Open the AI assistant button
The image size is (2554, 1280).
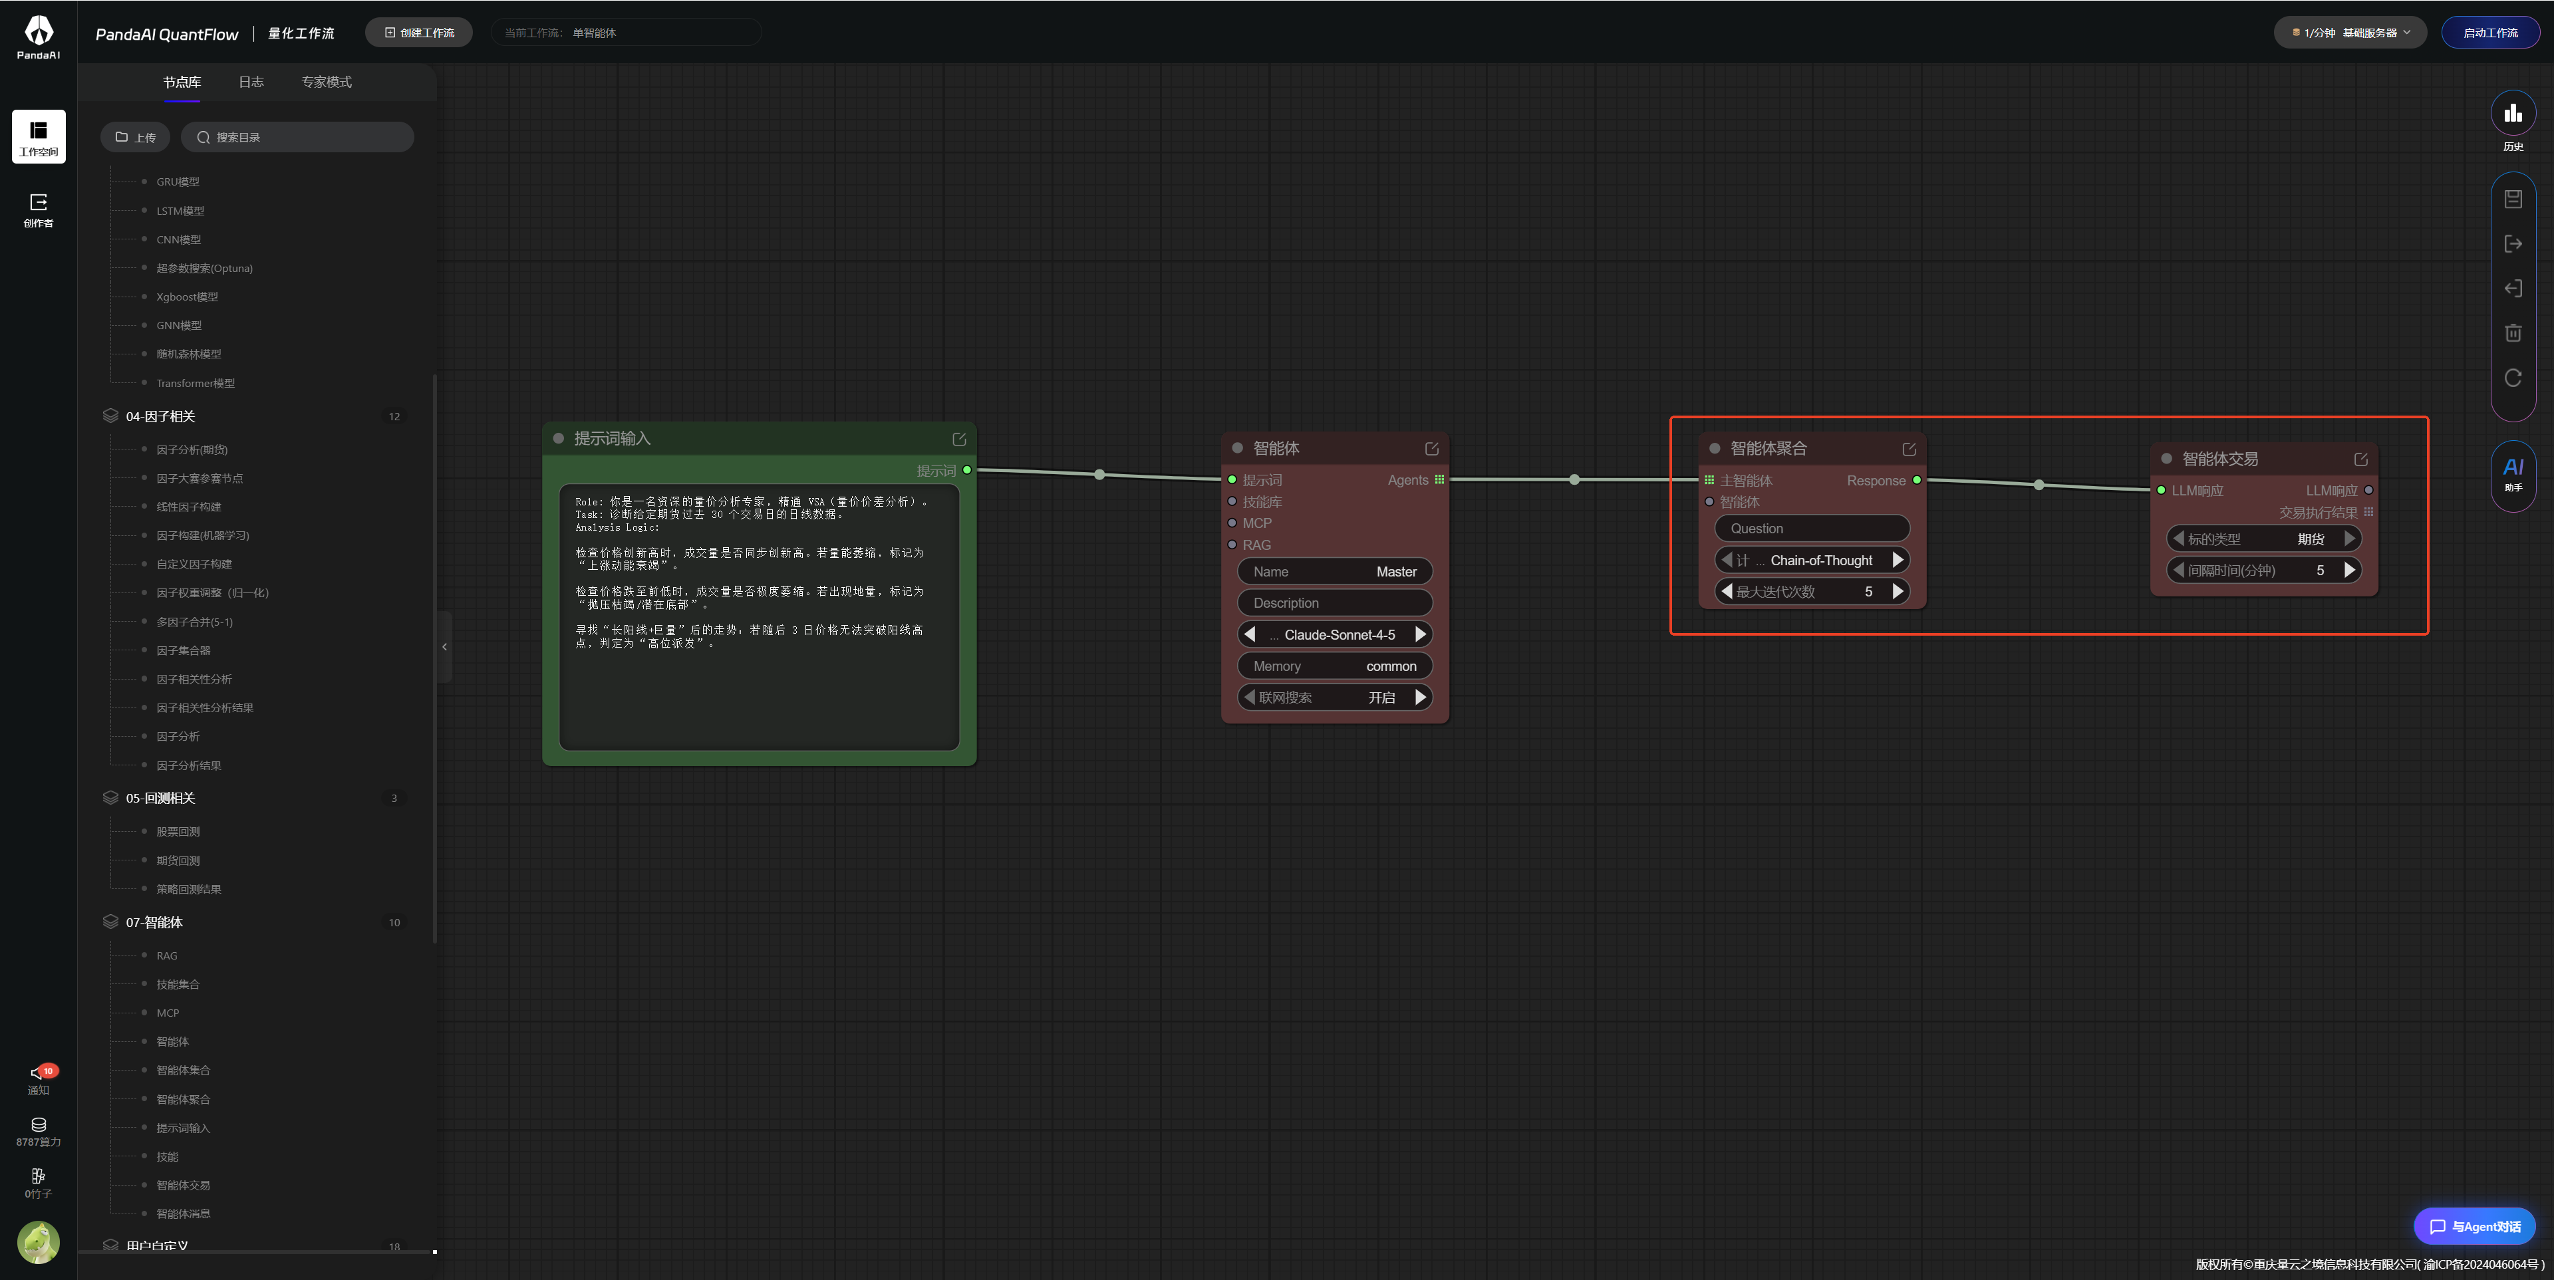(2512, 473)
